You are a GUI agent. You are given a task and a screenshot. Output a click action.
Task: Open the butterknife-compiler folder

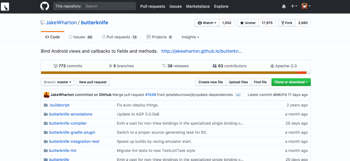tap(68, 123)
